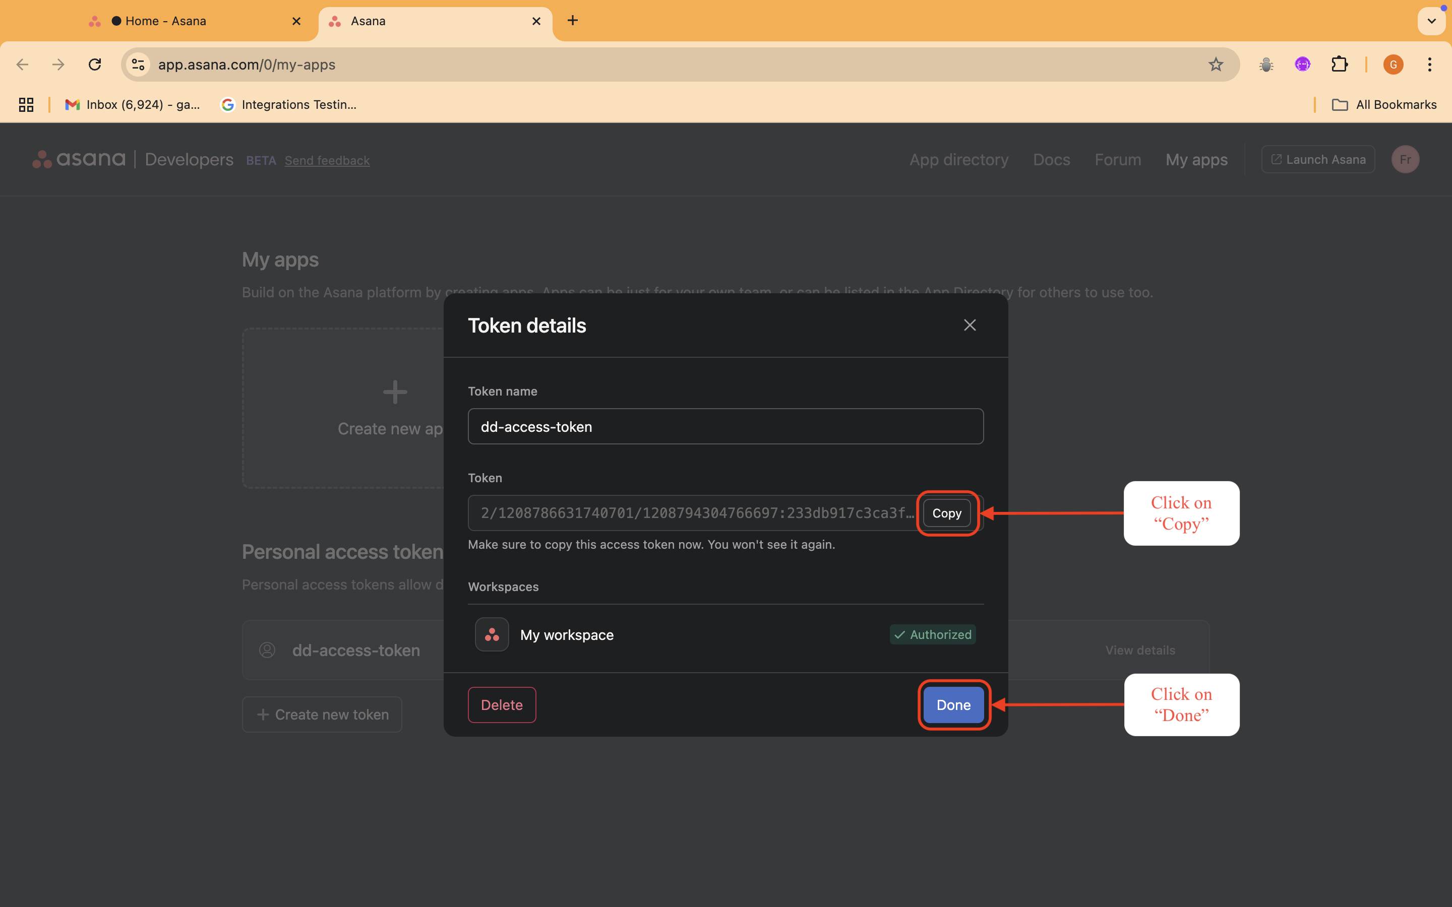Switch to the Home - Asana tab

(165, 21)
